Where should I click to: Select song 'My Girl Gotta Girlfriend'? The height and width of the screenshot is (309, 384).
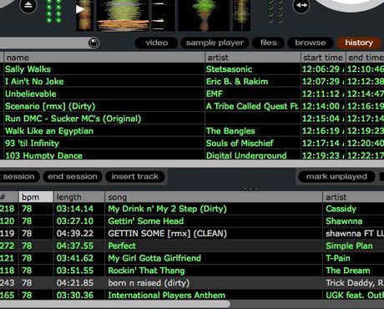pos(154,258)
